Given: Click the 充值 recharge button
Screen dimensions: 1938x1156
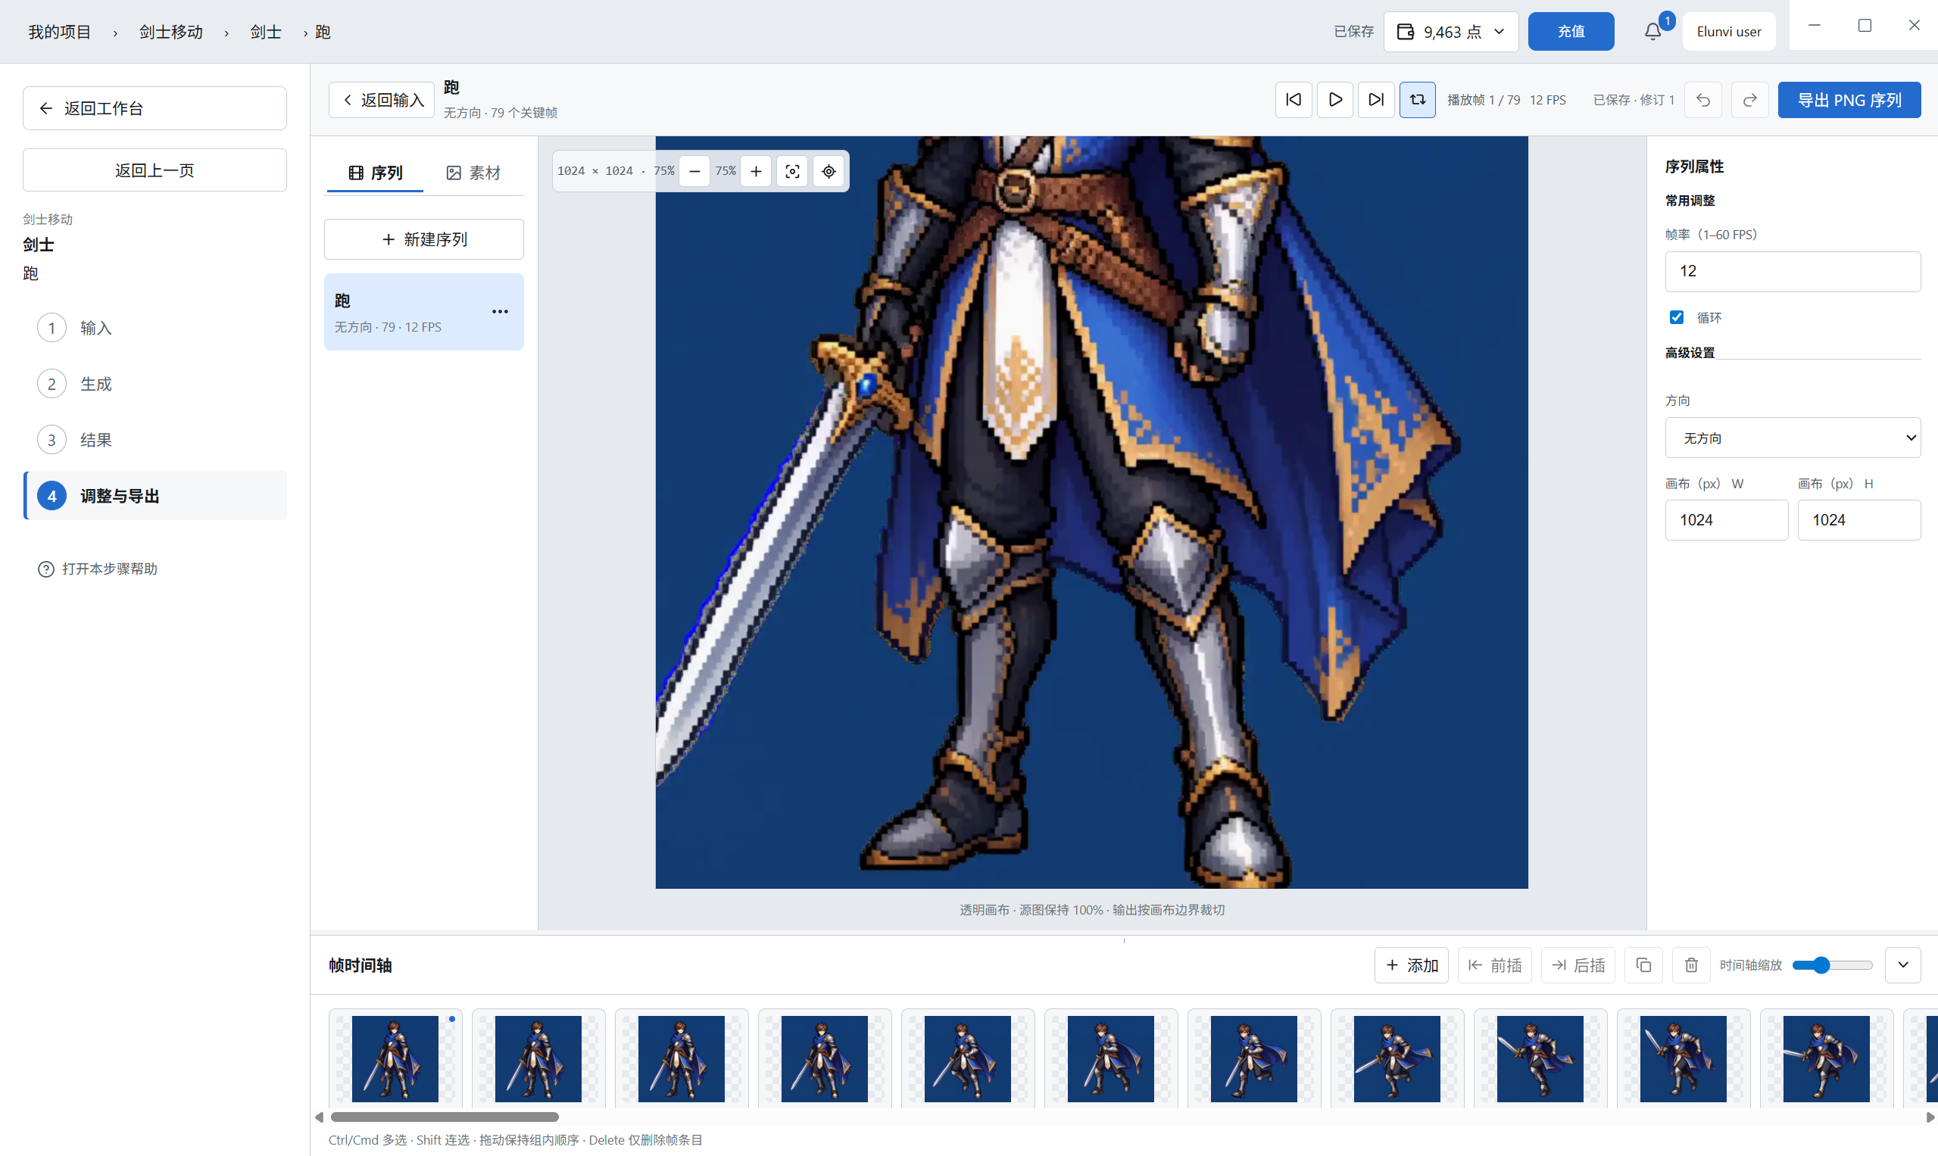Looking at the screenshot, I should (1571, 31).
